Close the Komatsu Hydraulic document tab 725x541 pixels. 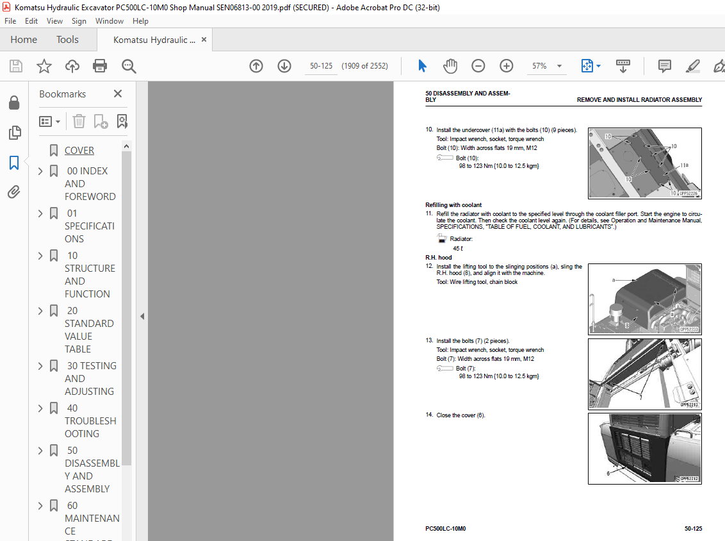204,39
